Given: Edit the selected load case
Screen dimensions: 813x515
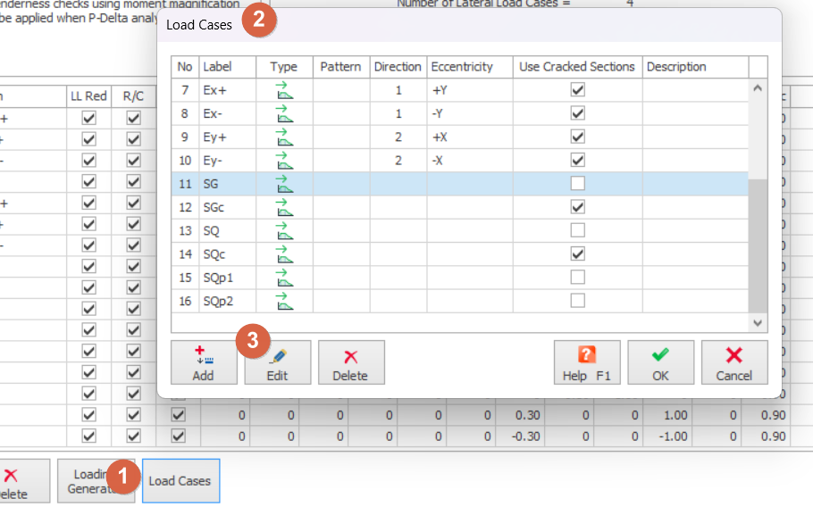Looking at the screenshot, I should 277,362.
